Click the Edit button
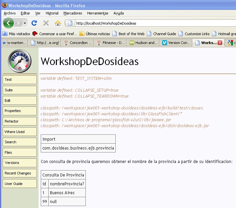The width and height of the screenshot is (236, 208). pos(20,101)
